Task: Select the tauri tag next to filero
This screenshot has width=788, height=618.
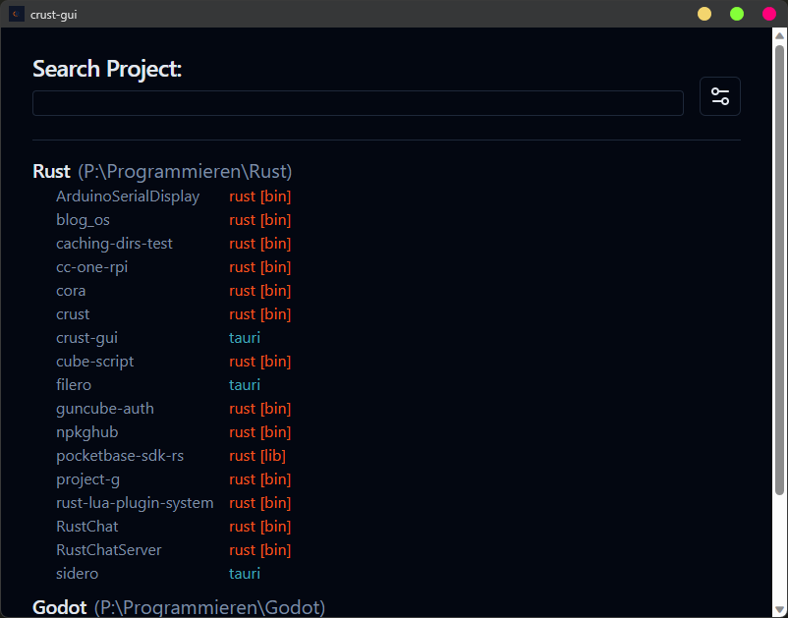Action: pyautogui.click(x=244, y=384)
